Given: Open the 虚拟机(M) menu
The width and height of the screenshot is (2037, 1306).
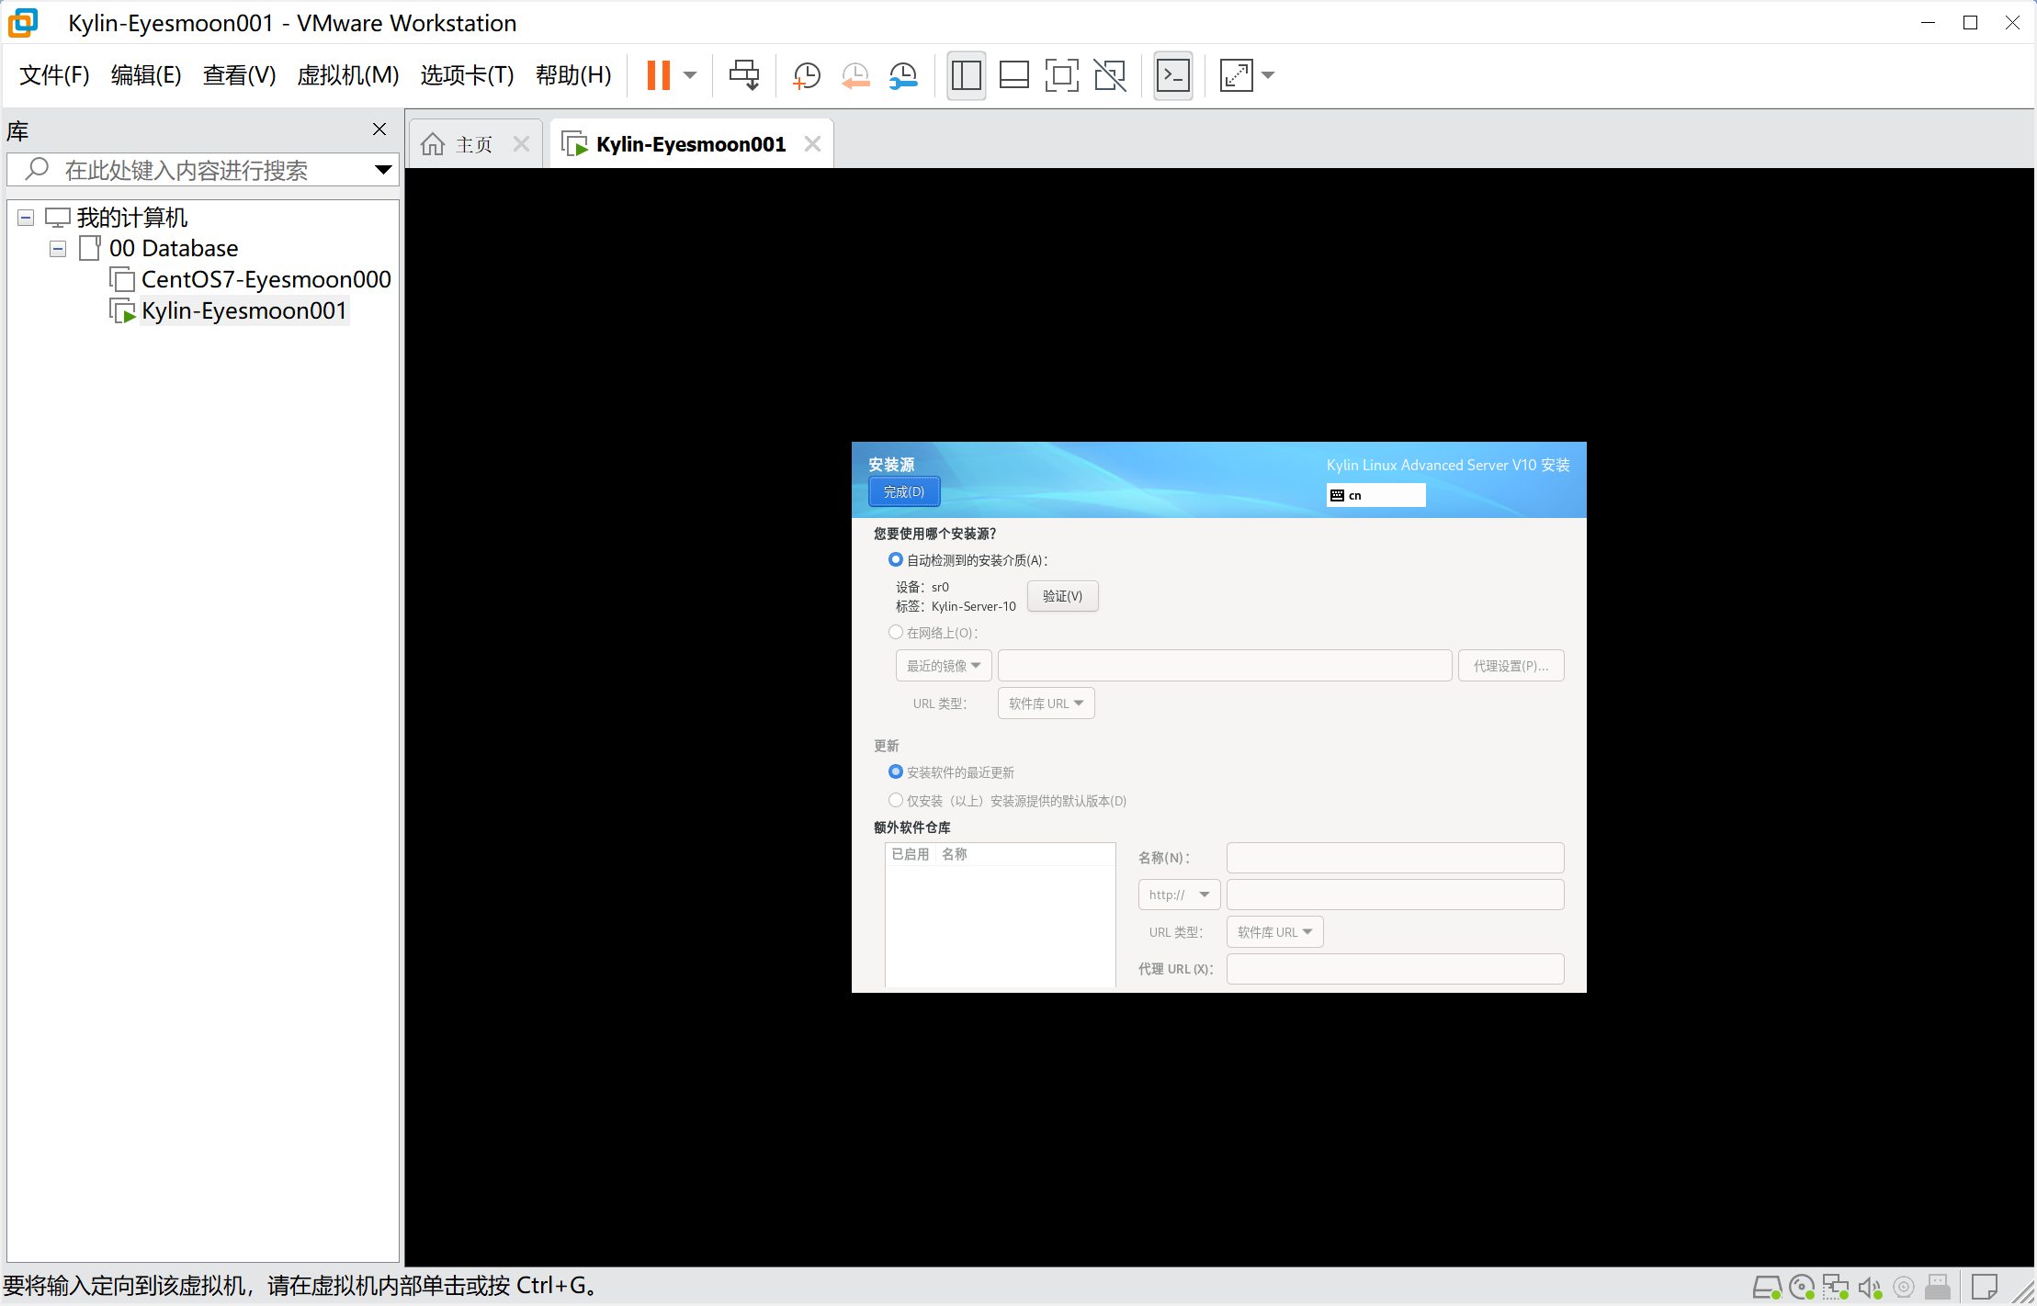Looking at the screenshot, I should coord(348,75).
